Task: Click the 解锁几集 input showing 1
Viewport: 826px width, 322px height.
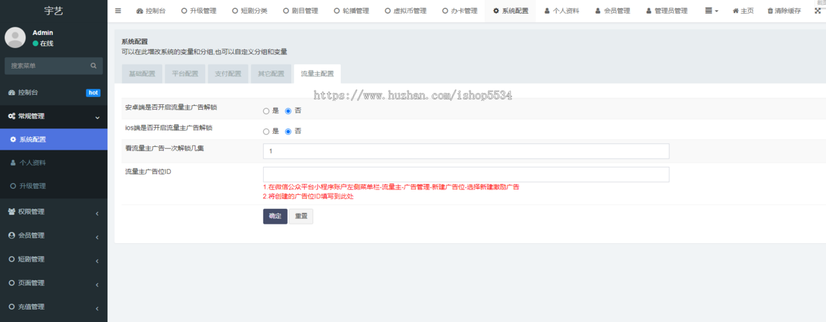Action: [466, 151]
